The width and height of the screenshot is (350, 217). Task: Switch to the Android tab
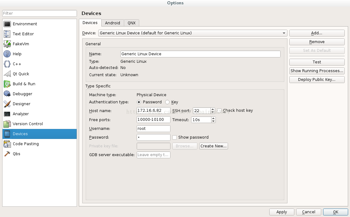click(112, 23)
